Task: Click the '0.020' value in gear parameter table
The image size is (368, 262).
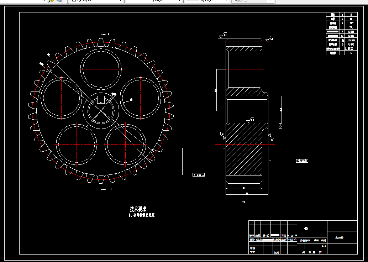Action: [351, 36]
